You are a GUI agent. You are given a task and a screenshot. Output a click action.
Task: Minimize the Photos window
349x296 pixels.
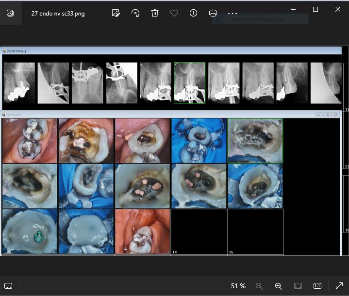point(293,9)
